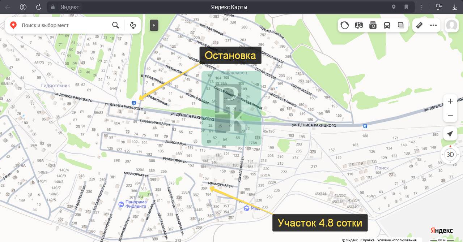Screen dimensions: 463x242
Task: Build a route with the routes icon
Action: (x=133, y=25)
